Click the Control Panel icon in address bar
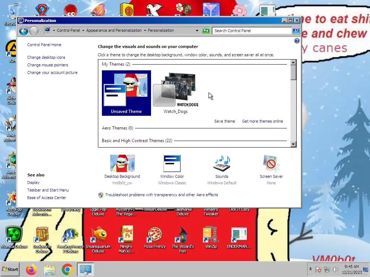 [47, 30]
